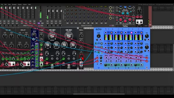The height and width of the screenshot is (98, 174).
Task: Select echo channel 2 tab
Action: point(119,29)
